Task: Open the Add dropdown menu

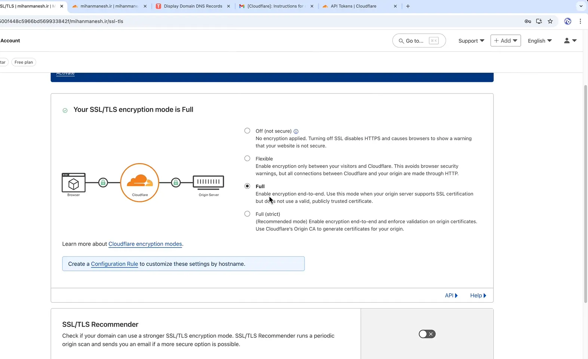Action: pyautogui.click(x=505, y=40)
